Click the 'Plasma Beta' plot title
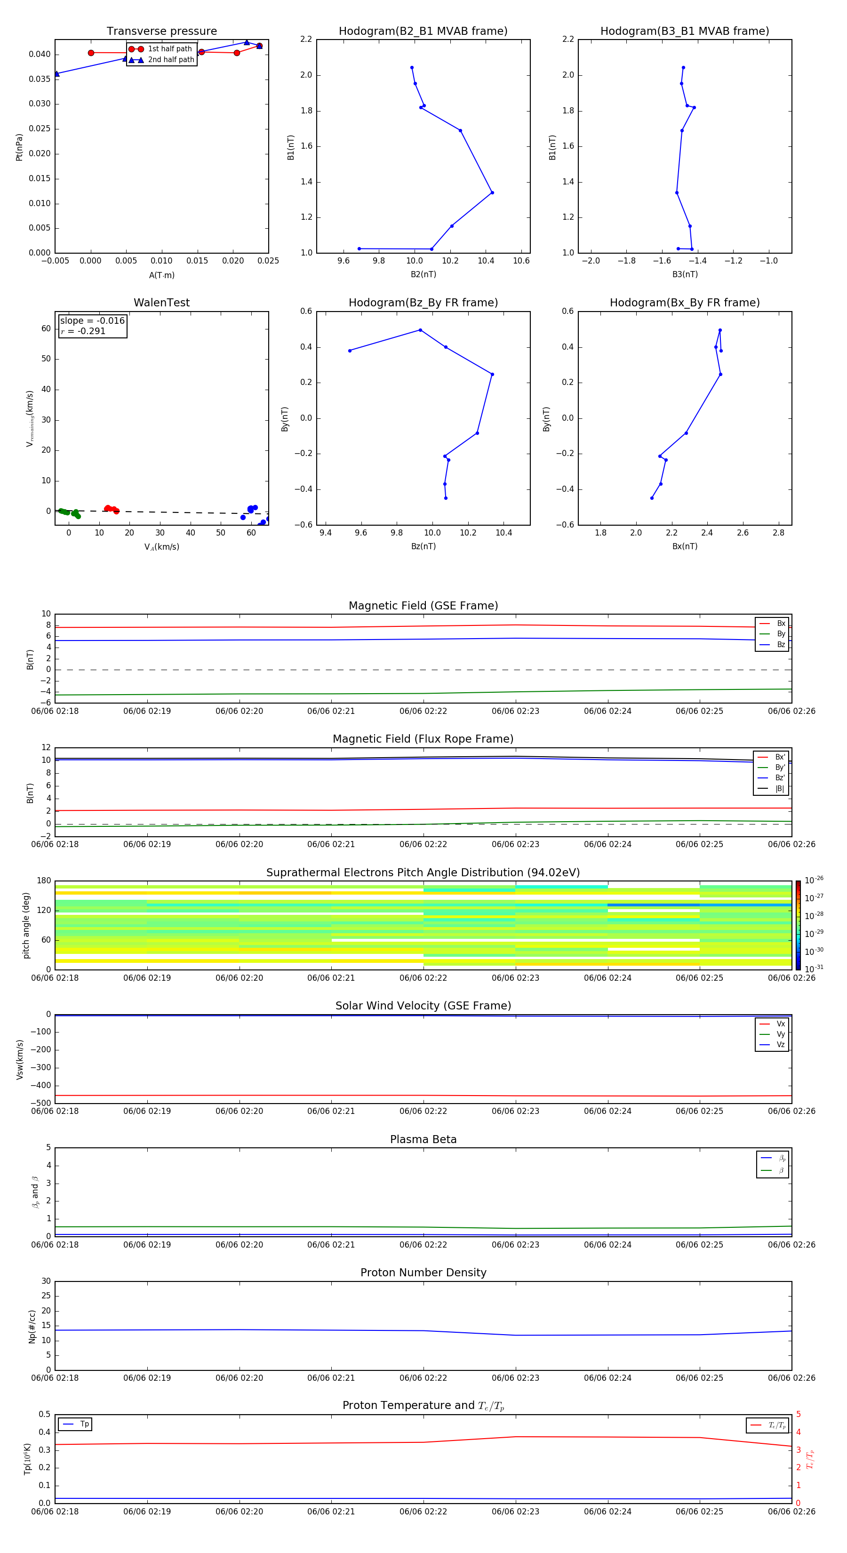 coord(423,1140)
